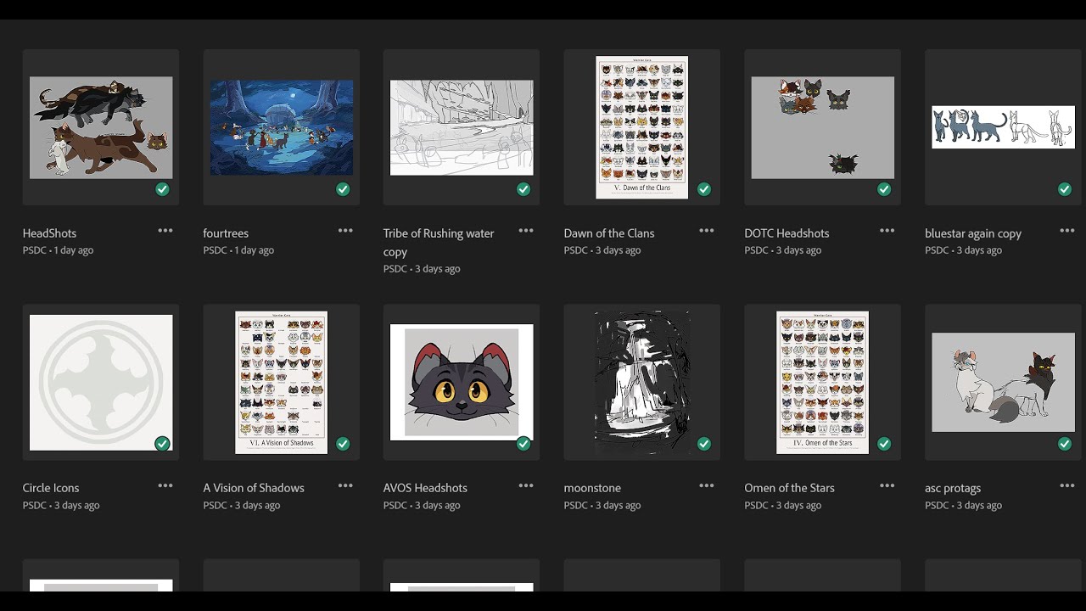
Task: Open the AVOS Headshots gray cat thumbnail
Action: 462,383
